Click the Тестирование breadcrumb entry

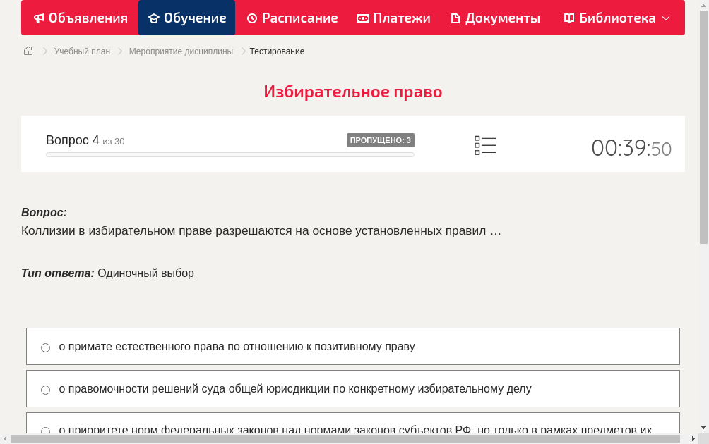[276, 51]
